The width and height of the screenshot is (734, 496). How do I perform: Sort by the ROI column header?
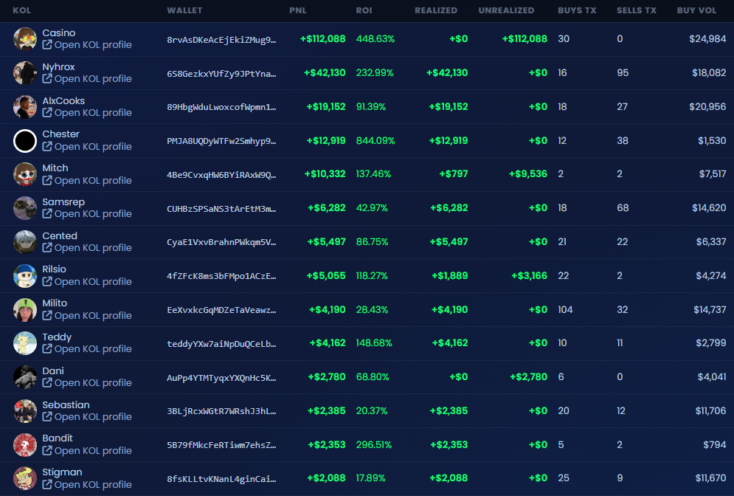pos(364,10)
